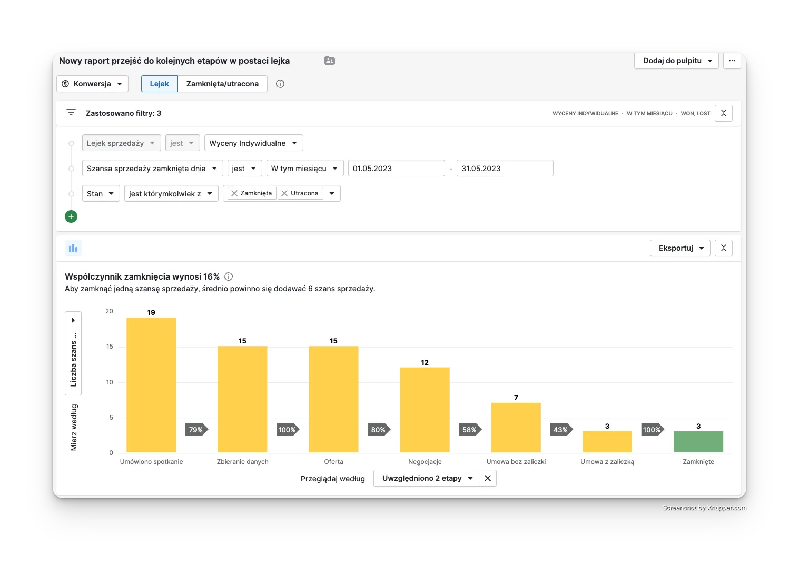Open the W tym miesiącu period dropdown

(x=305, y=169)
